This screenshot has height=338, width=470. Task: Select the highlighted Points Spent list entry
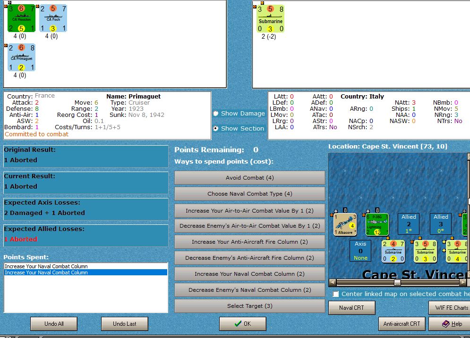tap(85, 272)
